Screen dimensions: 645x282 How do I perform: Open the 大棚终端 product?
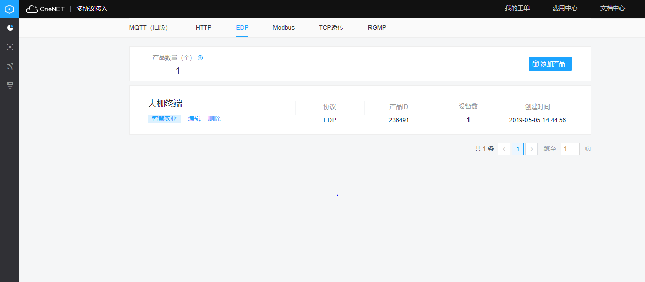[x=165, y=104]
